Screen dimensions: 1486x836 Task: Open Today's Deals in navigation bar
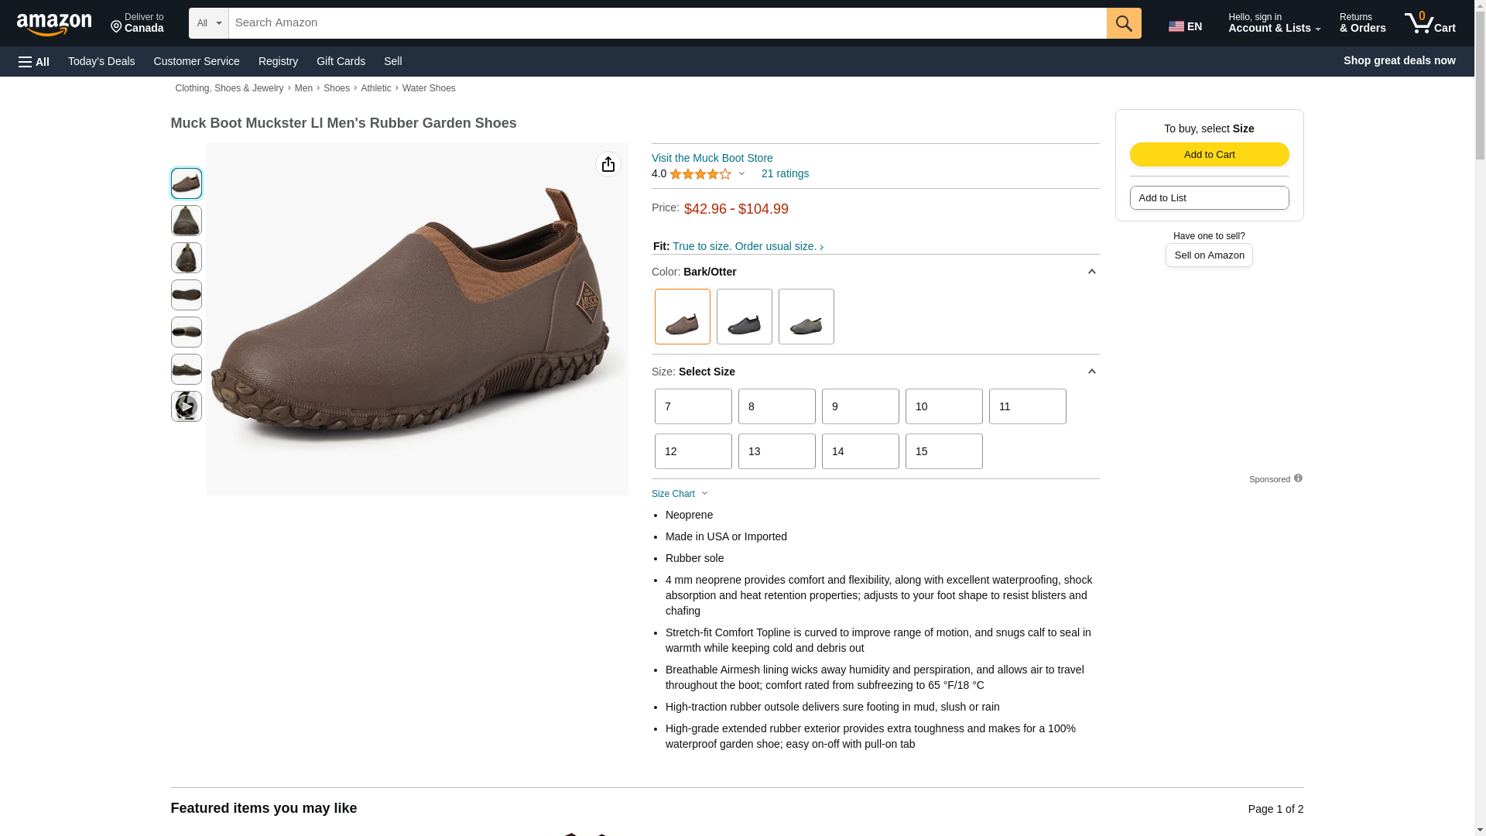coord(101,61)
